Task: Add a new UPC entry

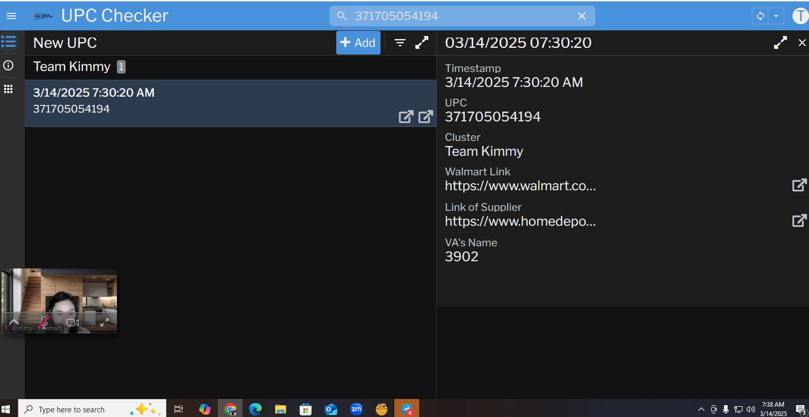Action: tap(358, 43)
